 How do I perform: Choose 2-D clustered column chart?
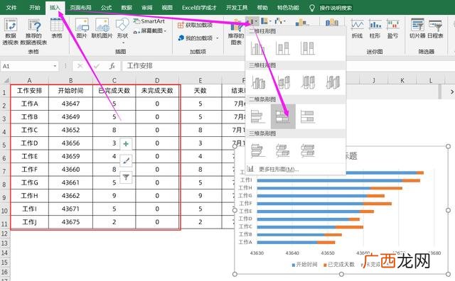257,48
